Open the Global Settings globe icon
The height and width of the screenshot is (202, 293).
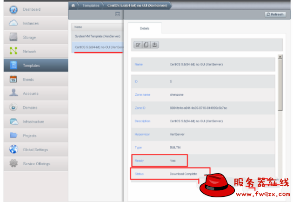click(x=13, y=149)
